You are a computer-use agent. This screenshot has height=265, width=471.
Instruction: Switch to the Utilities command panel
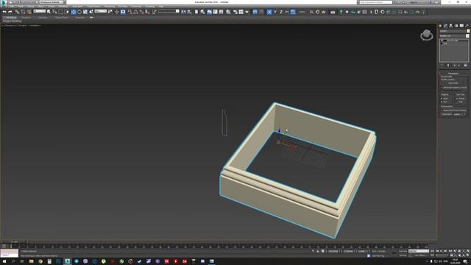(467, 26)
